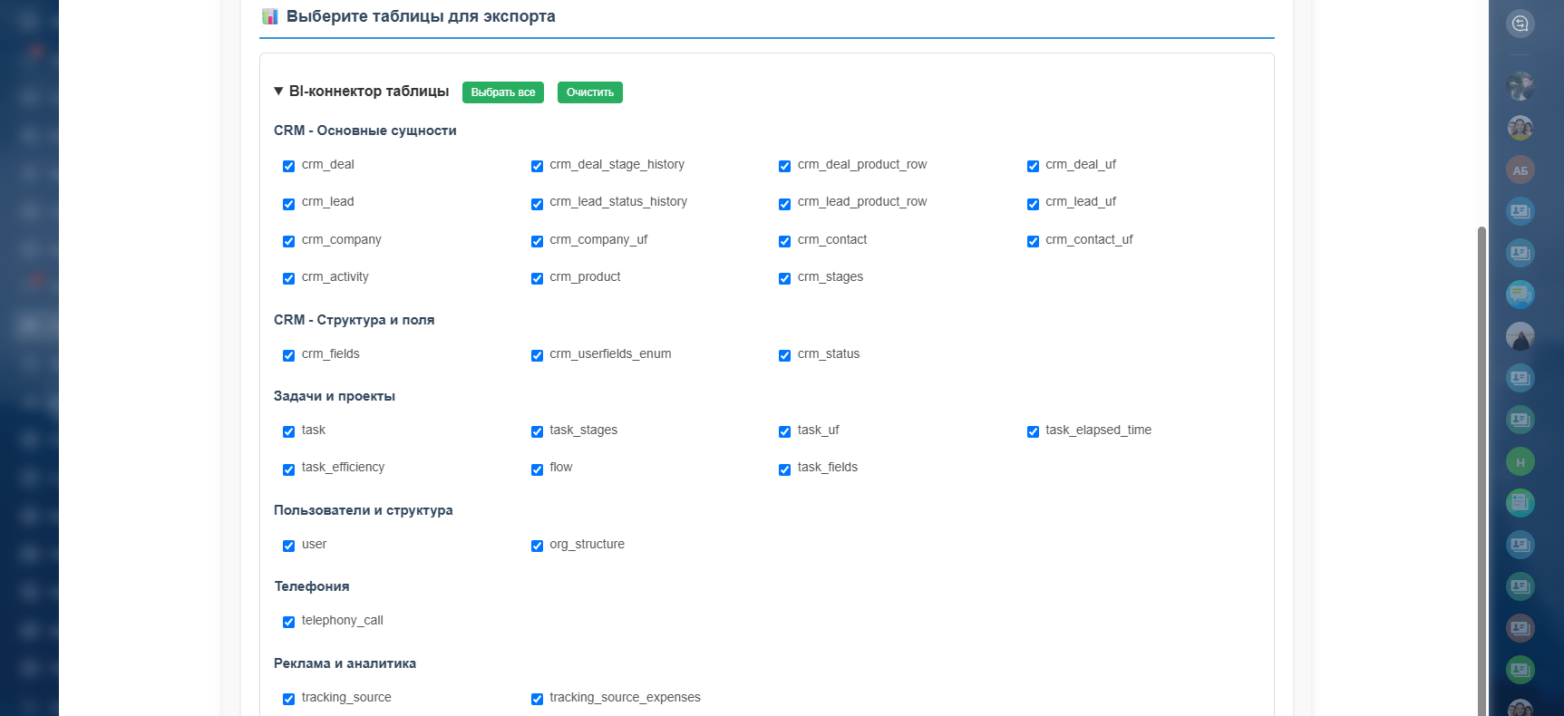
Task: Open the chat with the АБ avatar
Action: click(x=1520, y=170)
